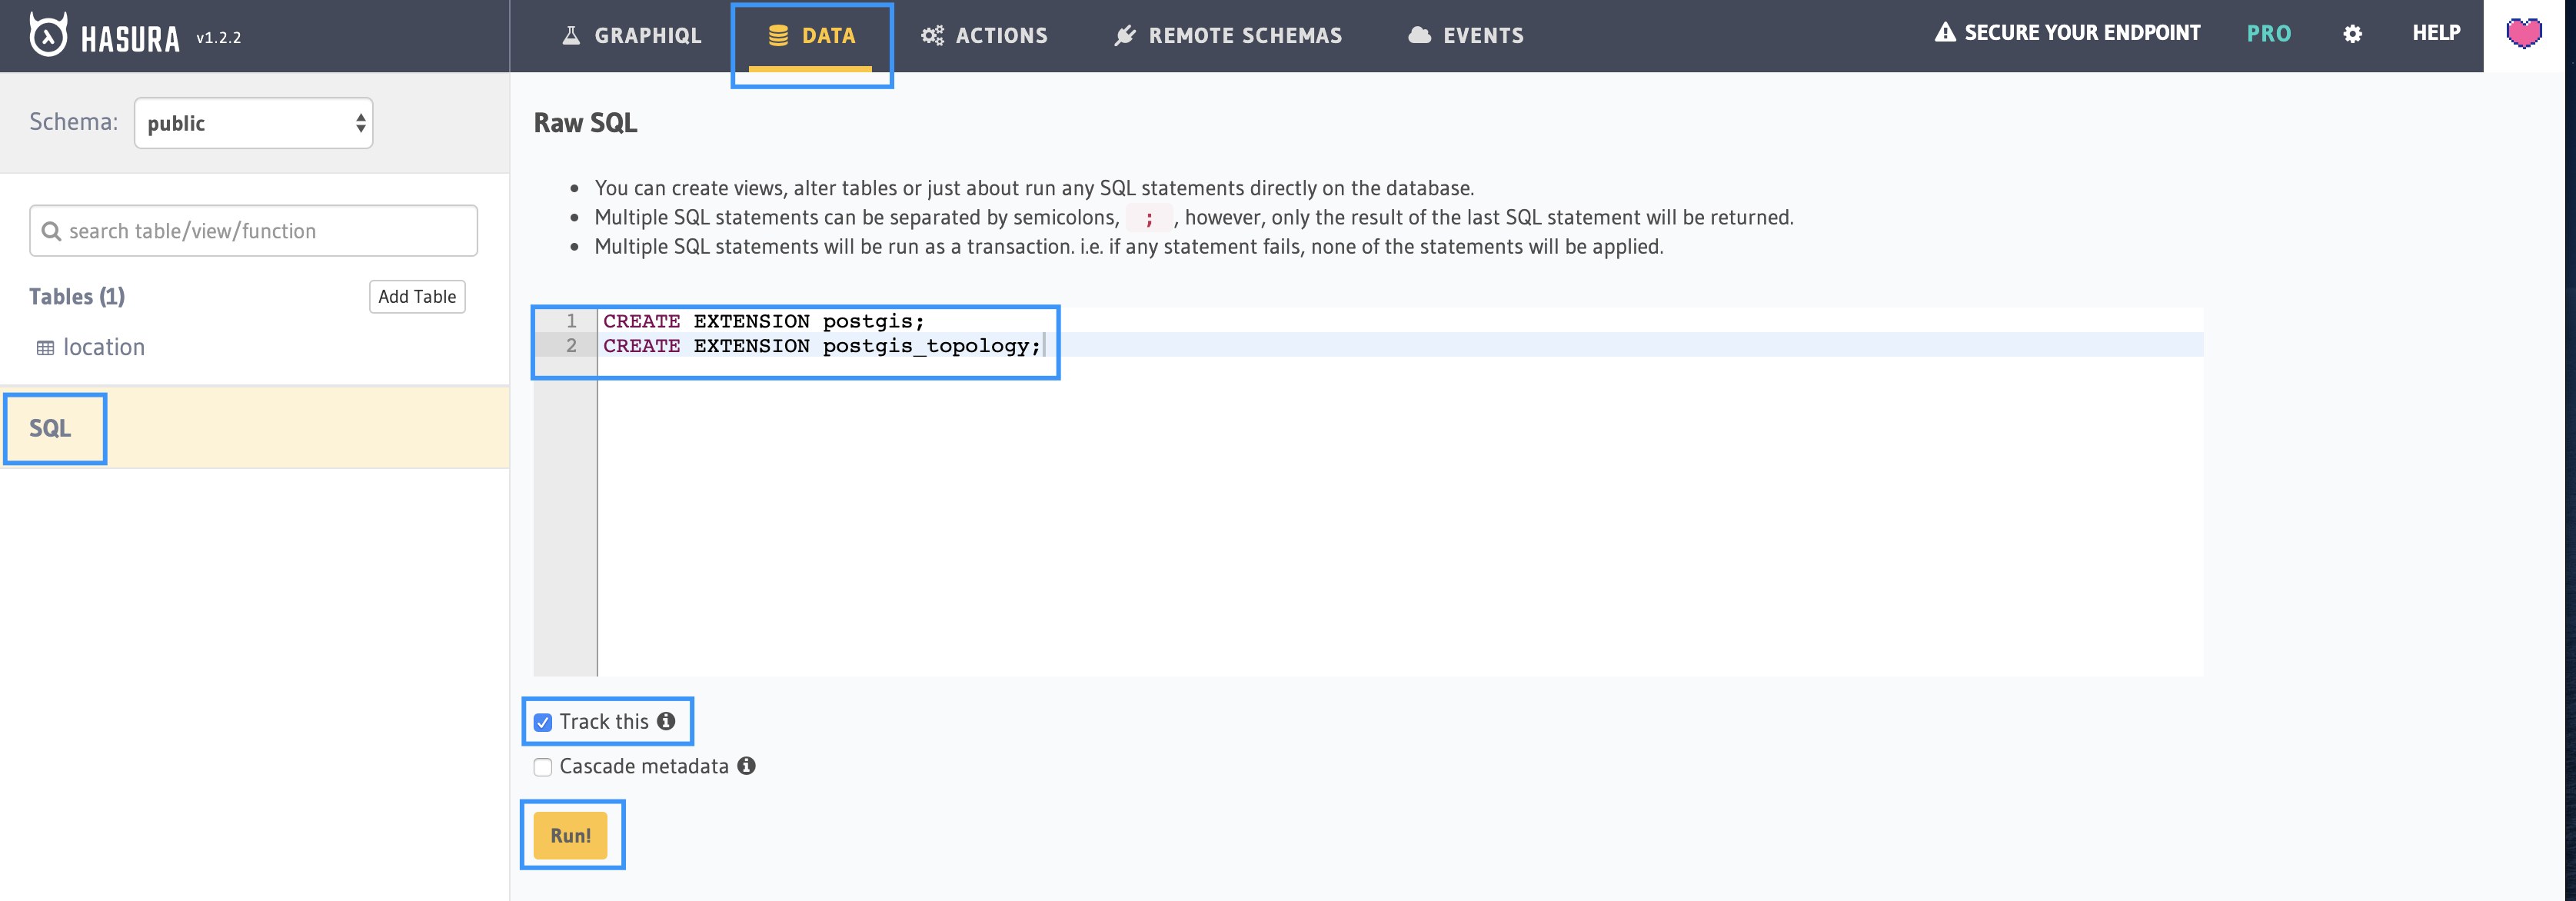Enable Cascade metadata checkbox

[542, 766]
